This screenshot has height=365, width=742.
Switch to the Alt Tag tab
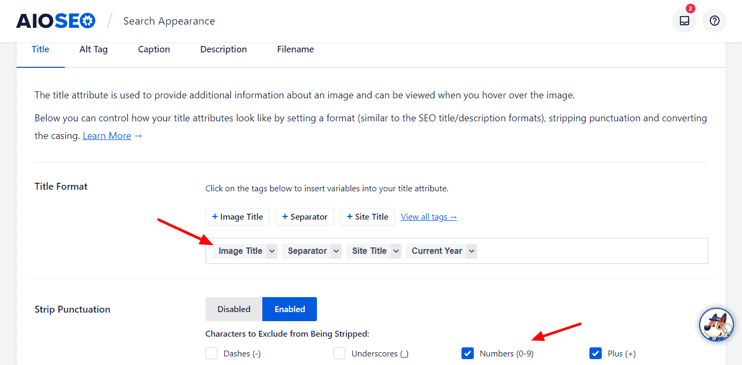tap(93, 49)
